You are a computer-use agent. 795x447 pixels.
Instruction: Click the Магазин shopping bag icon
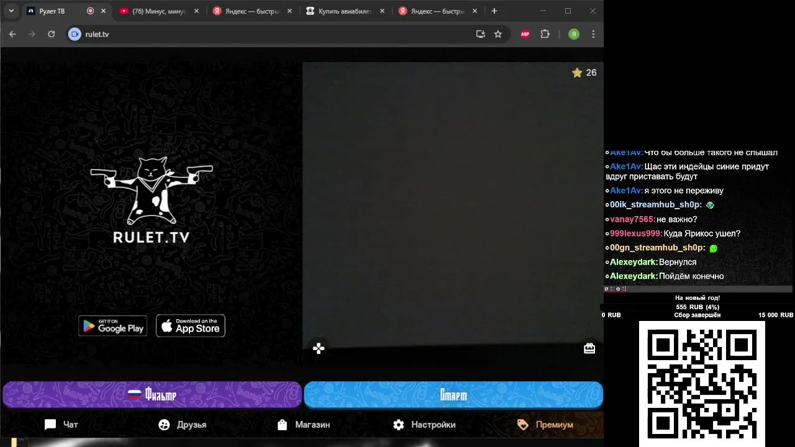282,425
